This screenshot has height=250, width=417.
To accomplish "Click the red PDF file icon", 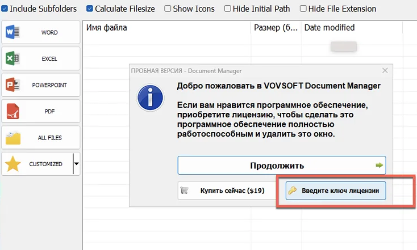I will 12,111.
